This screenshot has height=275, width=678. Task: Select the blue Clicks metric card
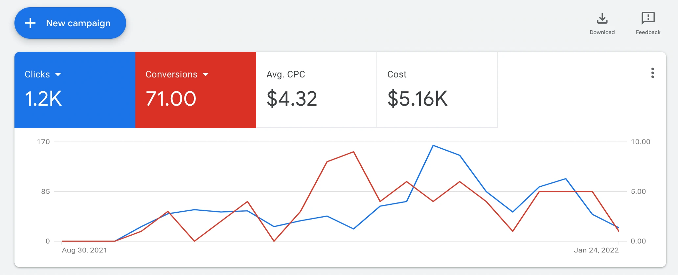point(75,90)
